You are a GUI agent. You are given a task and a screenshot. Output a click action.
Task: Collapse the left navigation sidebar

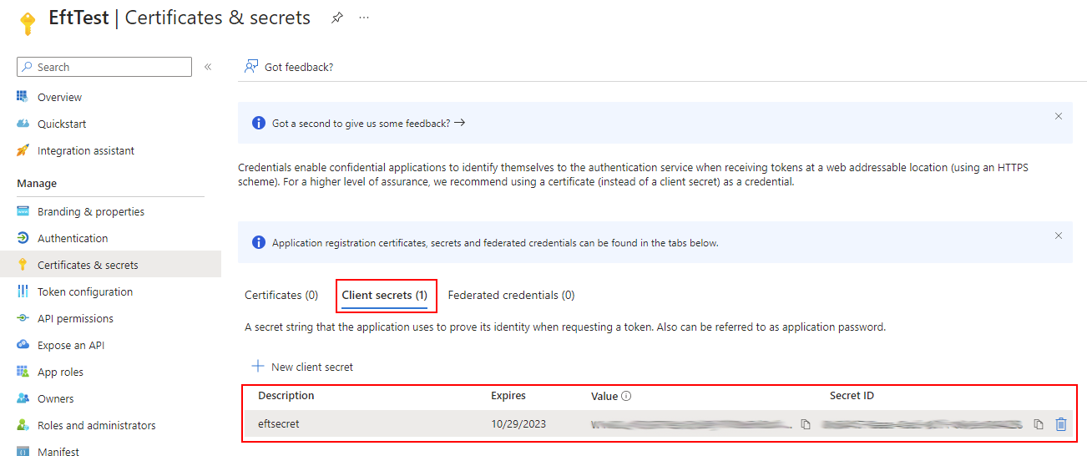(208, 67)
